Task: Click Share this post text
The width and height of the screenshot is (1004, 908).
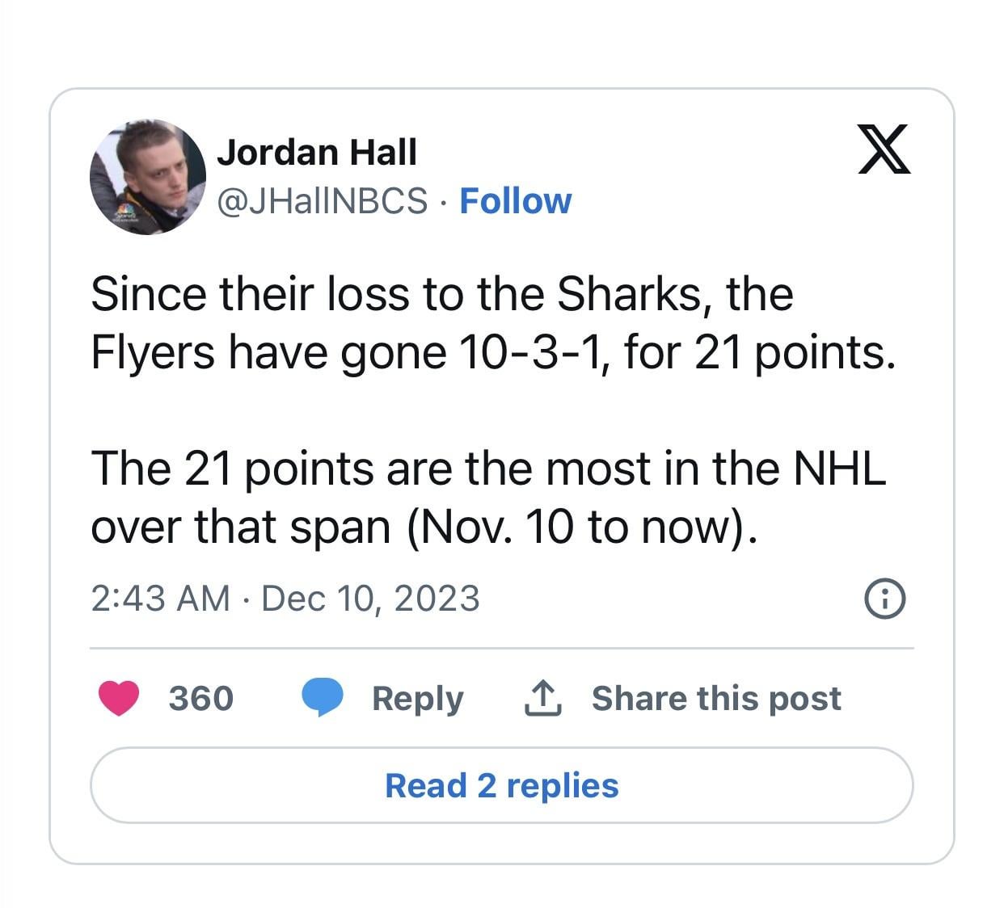Action: point(716,698)
